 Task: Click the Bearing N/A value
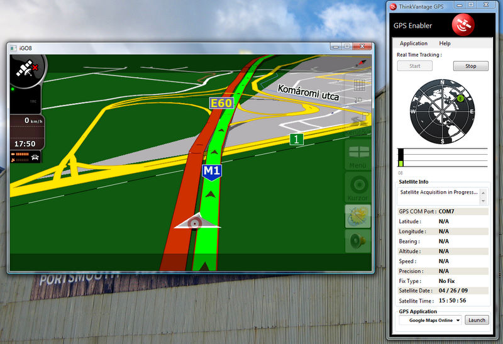[444, 241]
